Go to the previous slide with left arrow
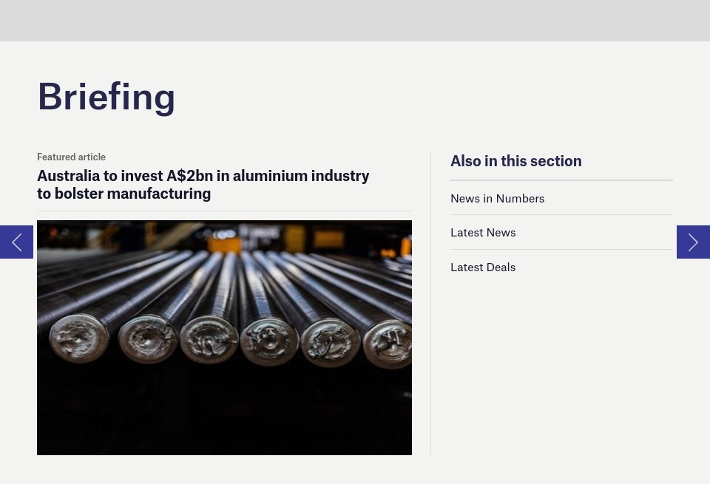710x484 pixels. tap(16, 242)
